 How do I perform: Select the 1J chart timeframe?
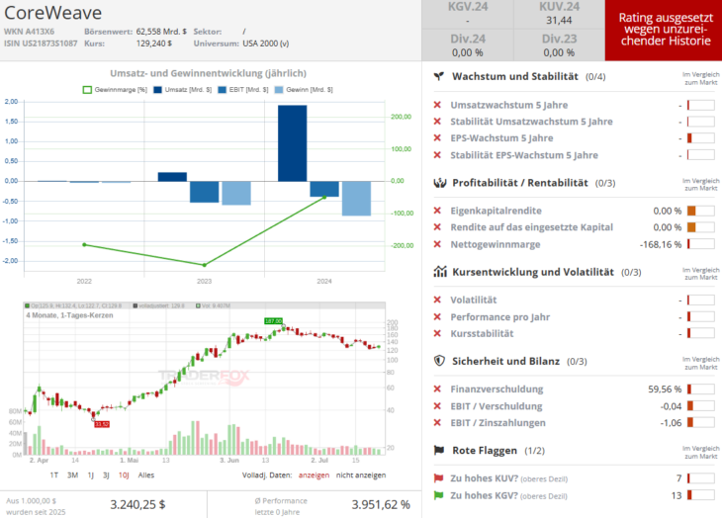(91, 475)
